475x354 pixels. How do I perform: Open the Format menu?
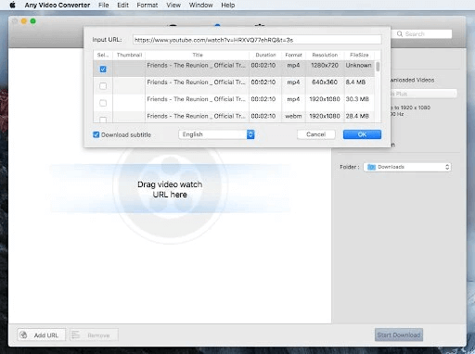[x=148, y=6]
